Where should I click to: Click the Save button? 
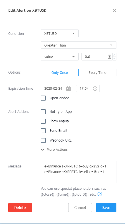(106, 208)
